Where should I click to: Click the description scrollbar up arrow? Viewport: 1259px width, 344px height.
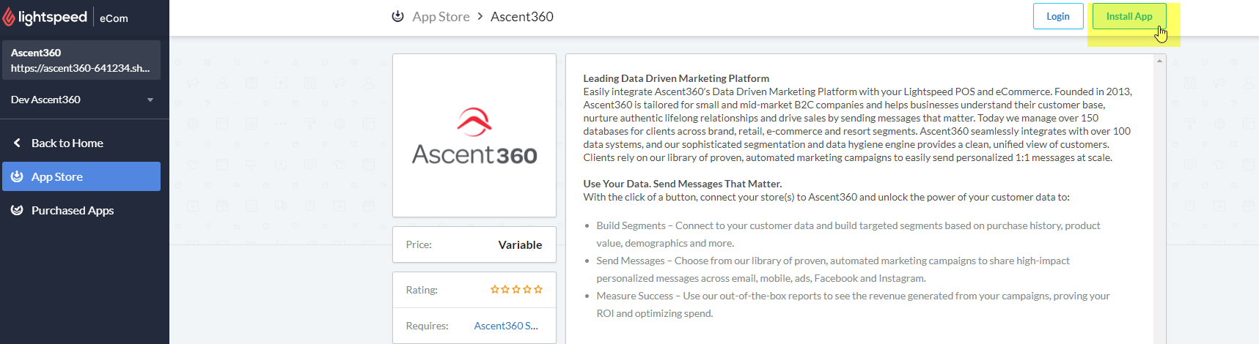pos(1159,61)
